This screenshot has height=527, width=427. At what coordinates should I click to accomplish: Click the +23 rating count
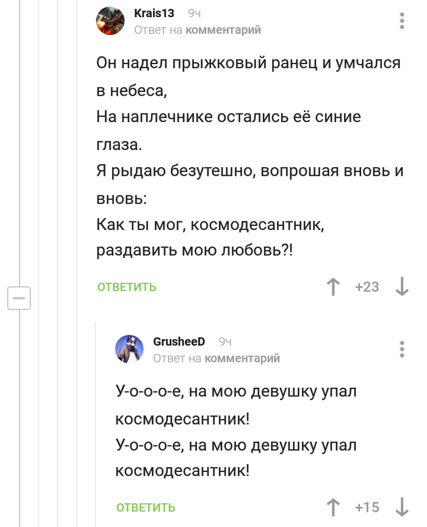pos(367,287)
